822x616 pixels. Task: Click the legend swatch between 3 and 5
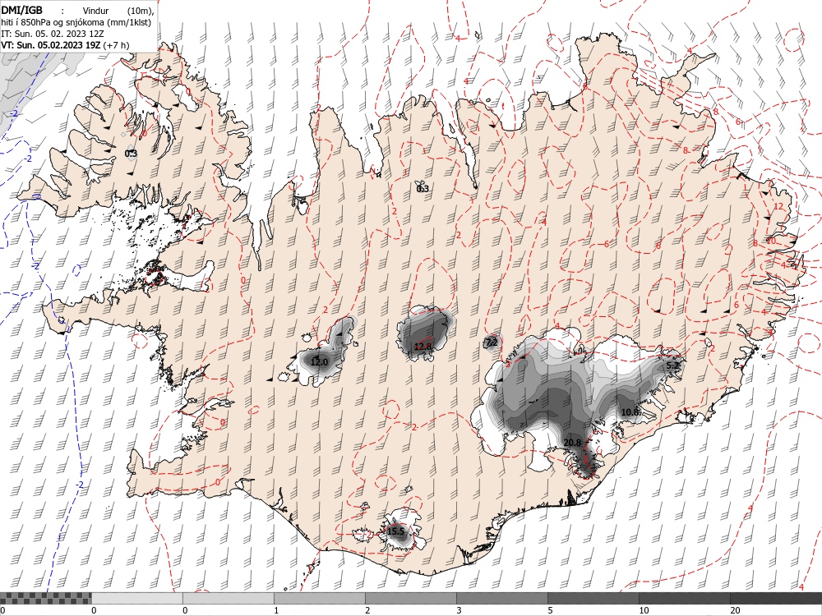coord(501,598)
